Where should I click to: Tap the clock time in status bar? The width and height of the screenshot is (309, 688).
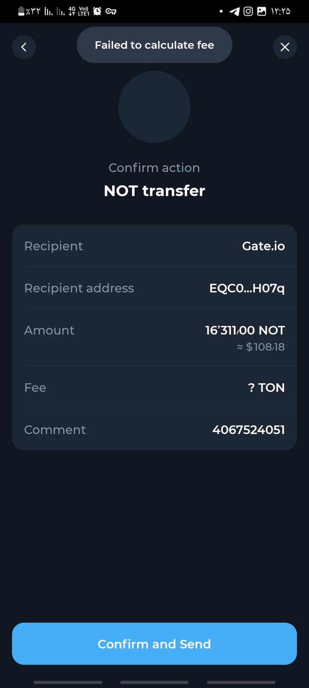[281, 11]
